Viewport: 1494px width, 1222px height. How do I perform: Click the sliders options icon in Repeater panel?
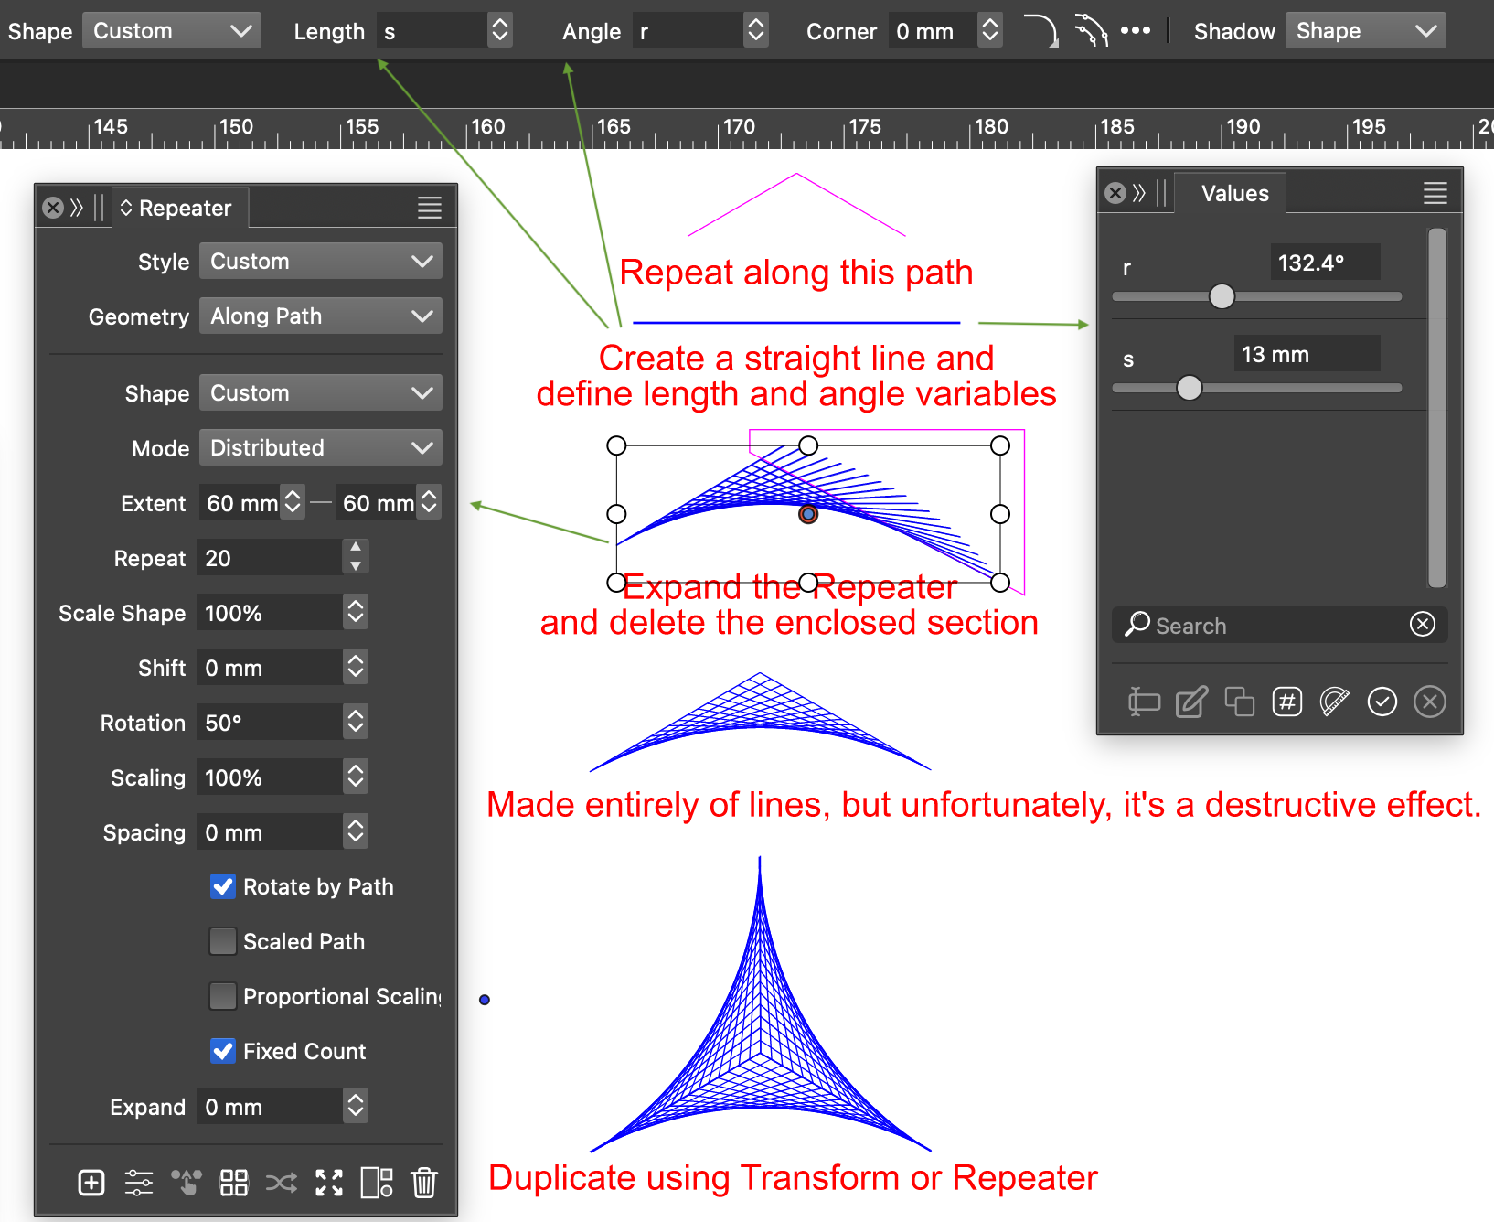(x=139, y=1182)
